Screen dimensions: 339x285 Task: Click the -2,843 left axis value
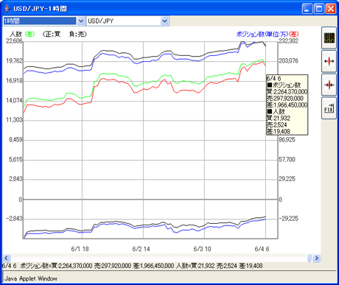tap(14, 219)
